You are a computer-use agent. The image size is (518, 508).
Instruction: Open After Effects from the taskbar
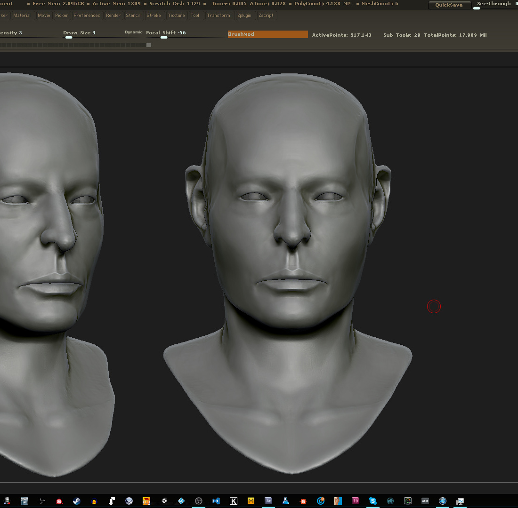point(268,501)
